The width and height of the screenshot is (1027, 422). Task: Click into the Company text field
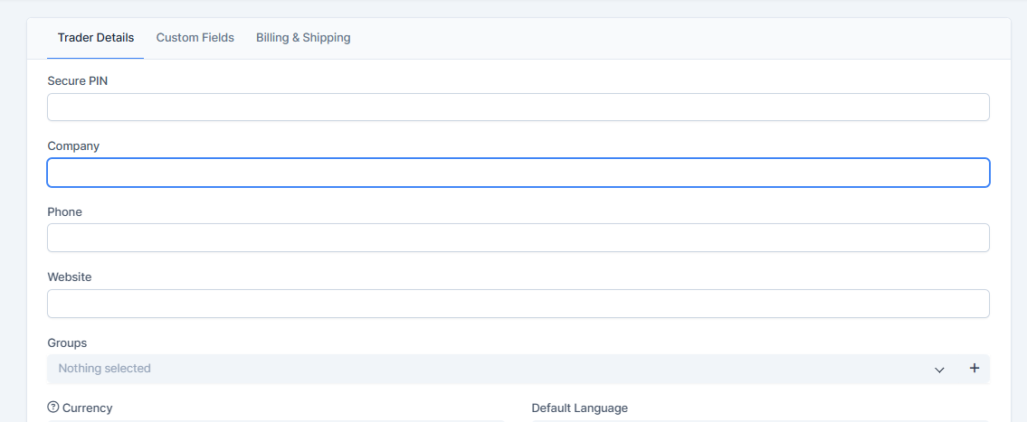(518, 173)
